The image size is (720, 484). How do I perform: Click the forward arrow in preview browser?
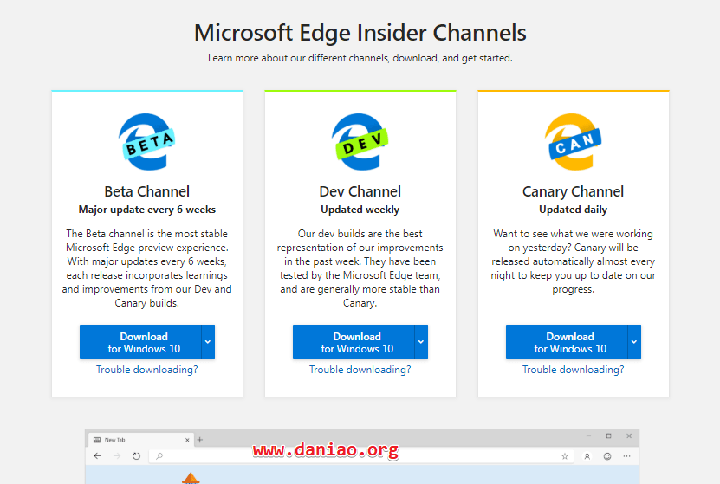coord(117,456)
